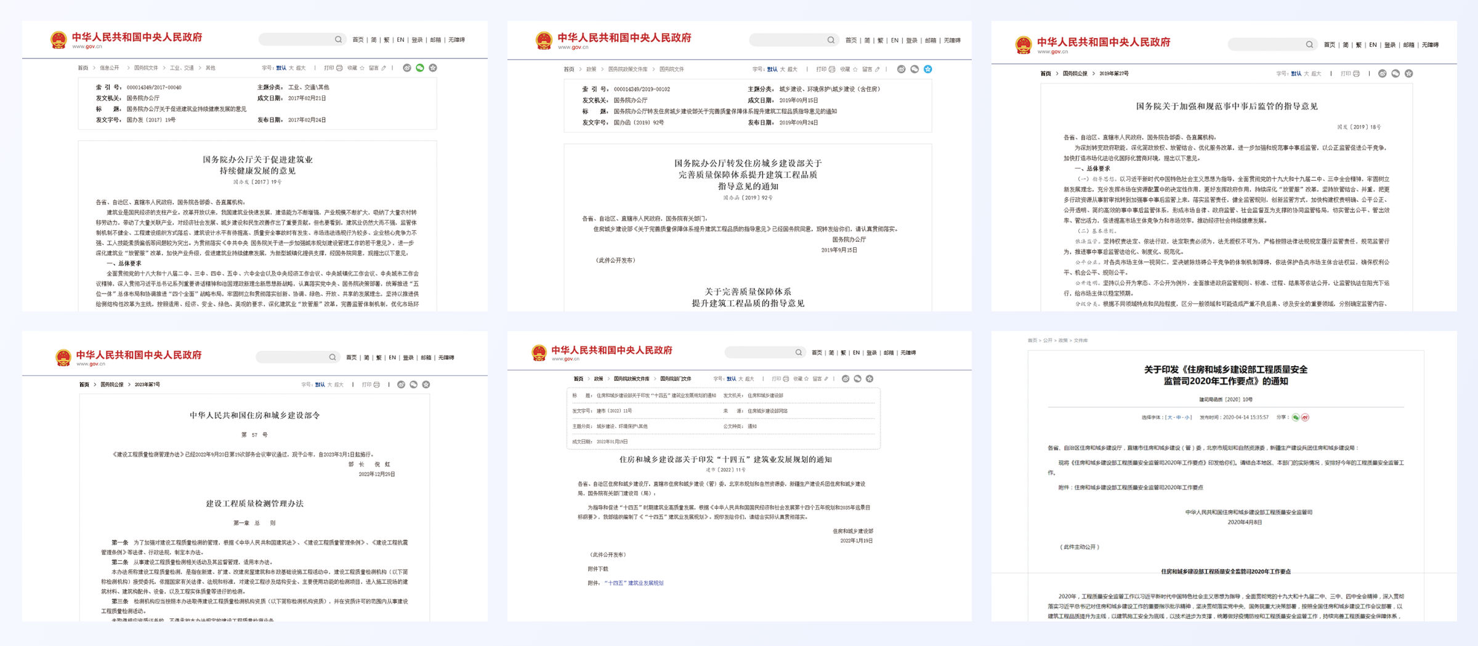This screenshot has height=646, width=1478.
Task: Click 收藏 star icon on 完善质量保障体系 page
Action: pyautogui.click(x=855, y=69)
